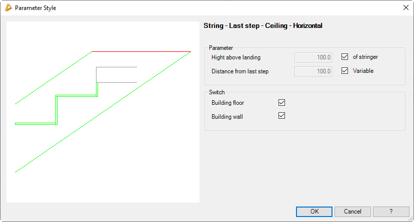
Task: Uncheck the 'of stringer' checkbox
Action: pyautogui.click(x=344, y=57)
